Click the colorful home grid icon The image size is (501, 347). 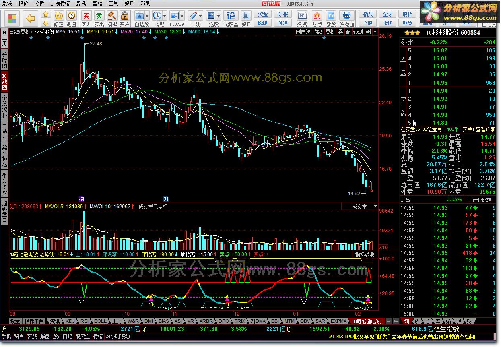12,18
